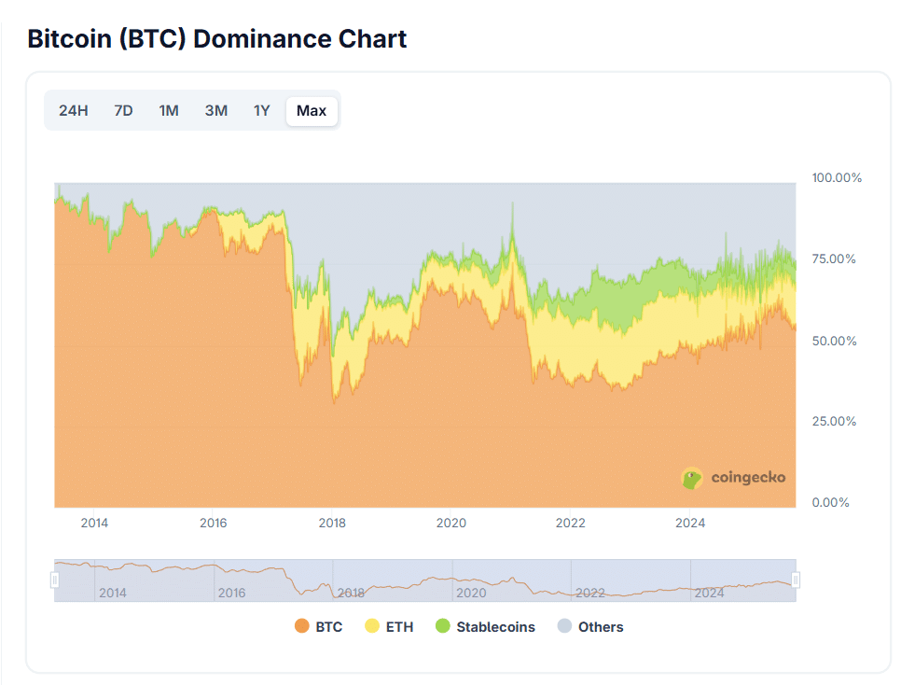Click the coingecko watermark text
901x685 pixels.
(748, 478)
